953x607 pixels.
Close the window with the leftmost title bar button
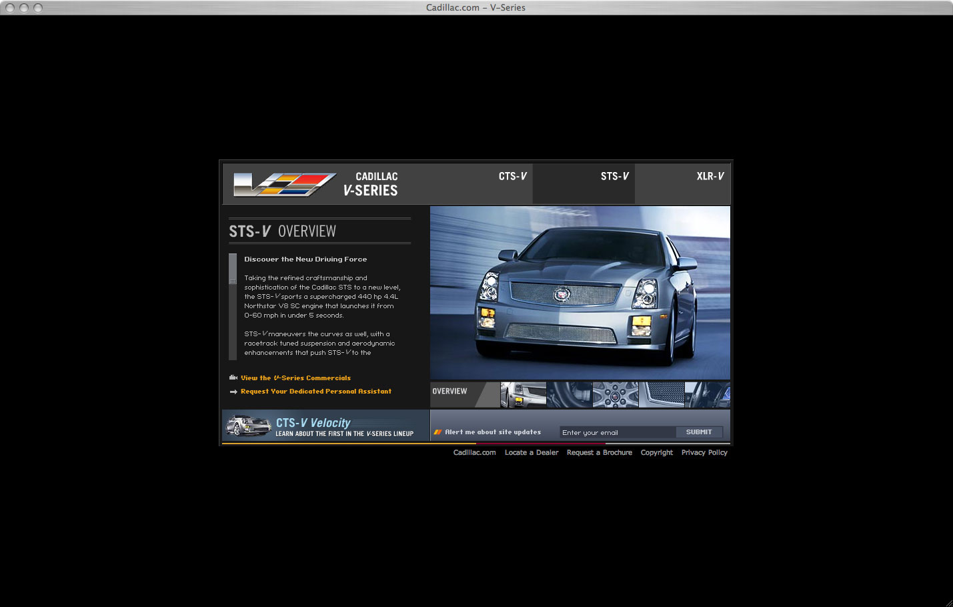(10, 7)
